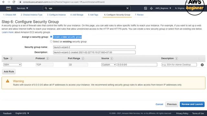Viewport: 207px width, 116px height.
Task: Click the Add Rule button
Action: 9,72
